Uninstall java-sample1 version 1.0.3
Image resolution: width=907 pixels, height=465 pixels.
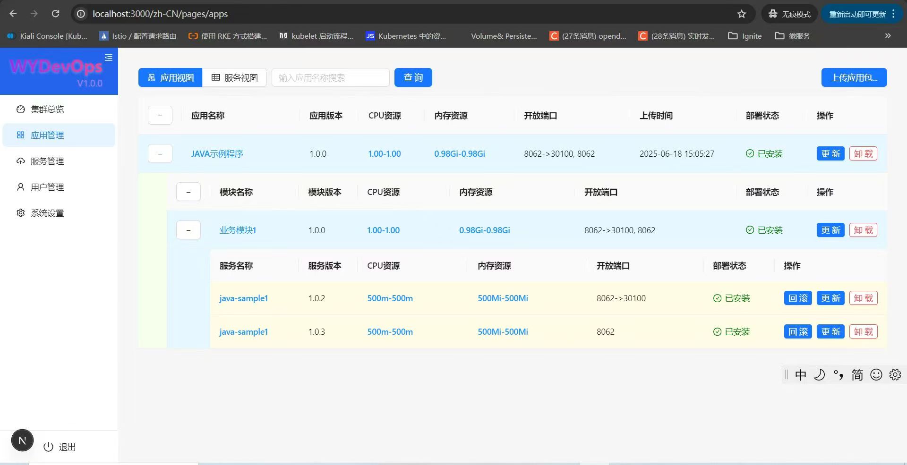point(863,331)
